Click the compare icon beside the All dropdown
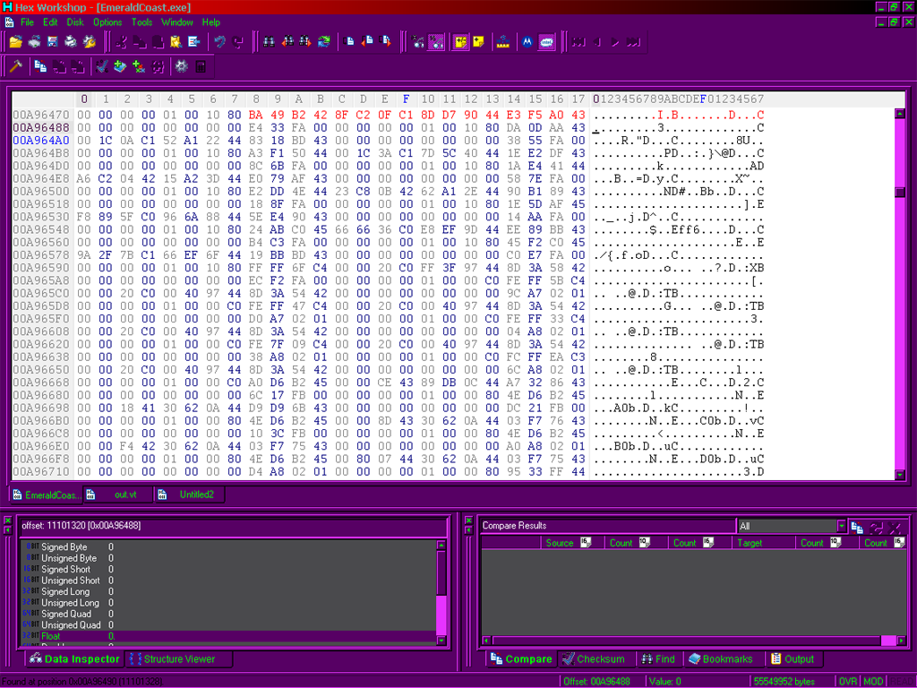The image size is (917, 688). [857, 527]
